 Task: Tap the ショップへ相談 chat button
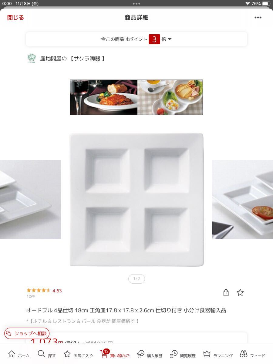(27, 333)
